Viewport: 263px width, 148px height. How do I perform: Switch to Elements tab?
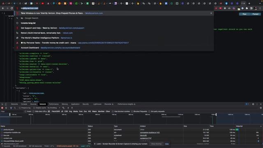14,104
